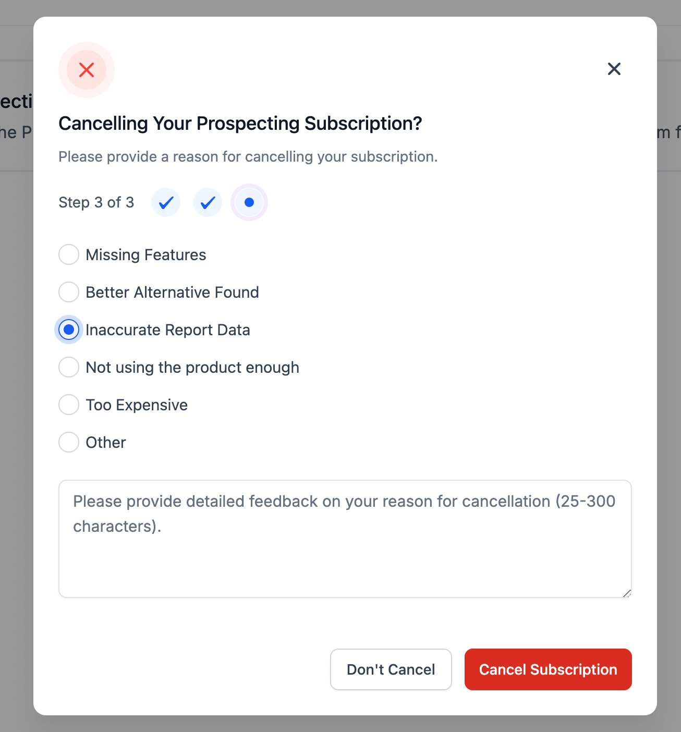Click the Missing Features label text
This screenshot has height=732, width=681.
(x=146, y=255)
